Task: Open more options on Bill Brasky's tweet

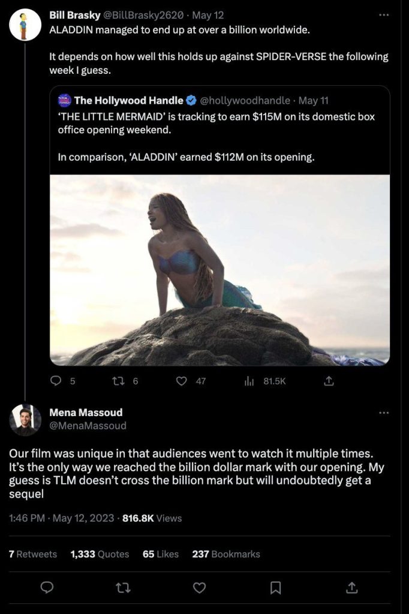Action: click(x=384, y=15)
